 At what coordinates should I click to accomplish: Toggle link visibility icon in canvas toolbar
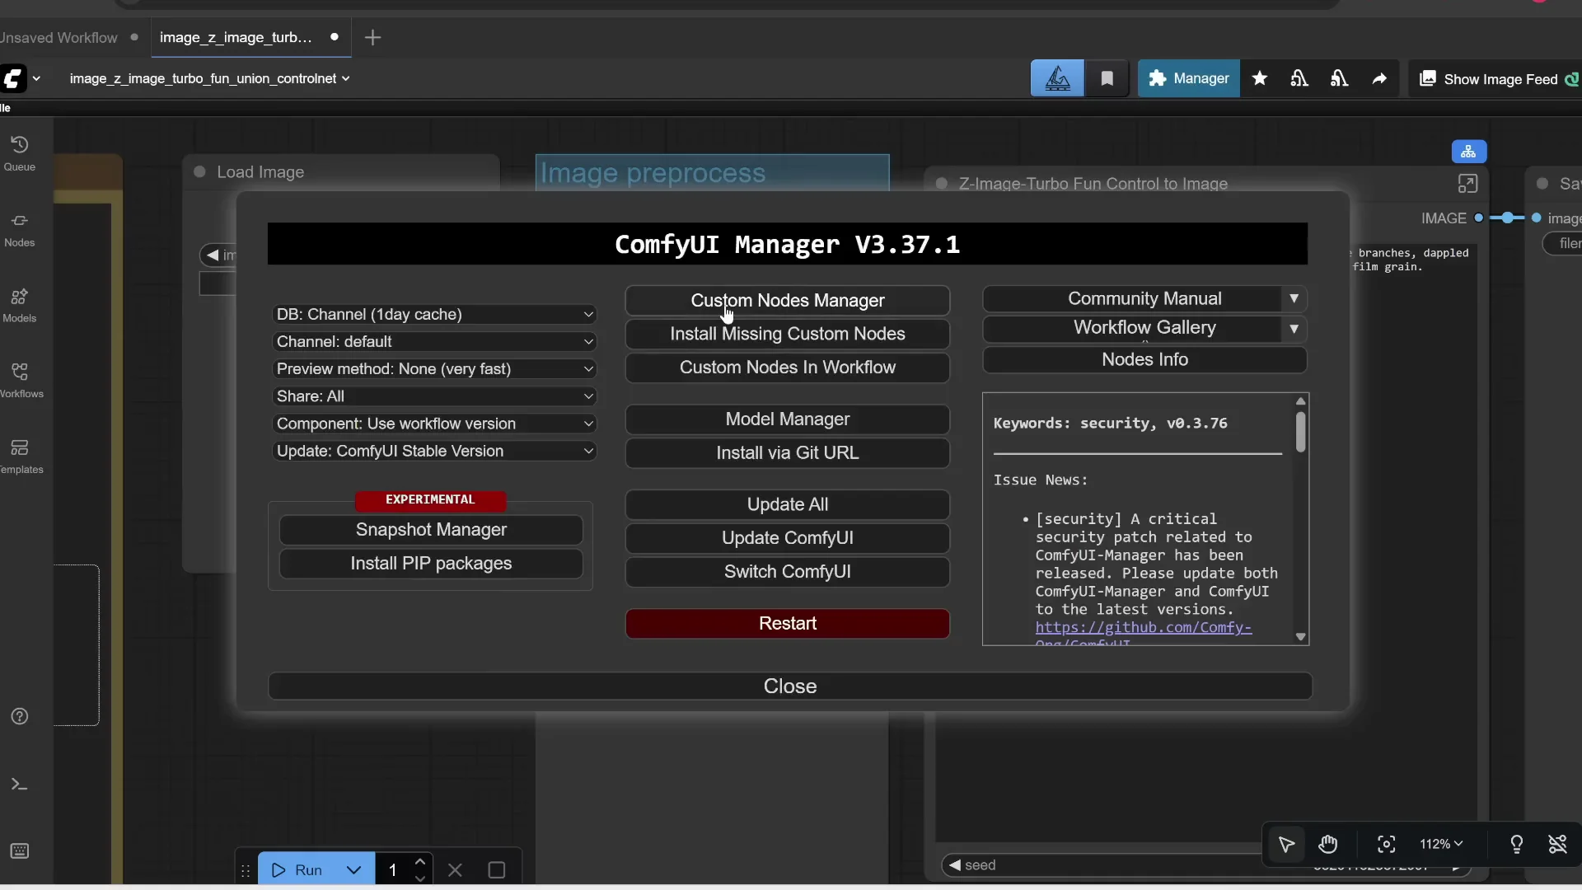click(1558, 845)
